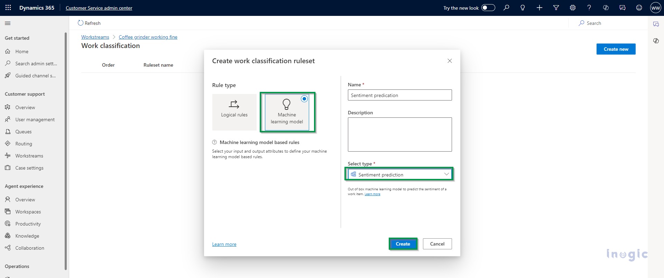
Task: Click the Workstreams breadcrumb link
Action: (95, 37)
